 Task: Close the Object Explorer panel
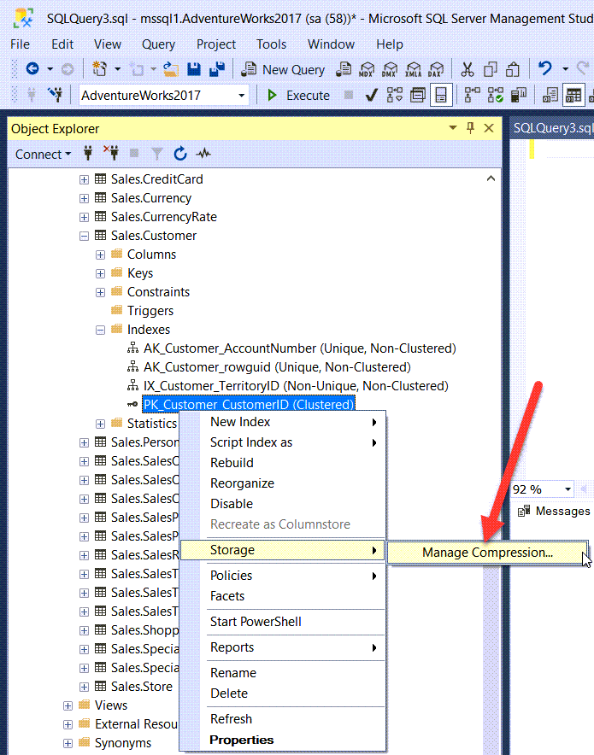pyautogui.click(x=489, y=128)
